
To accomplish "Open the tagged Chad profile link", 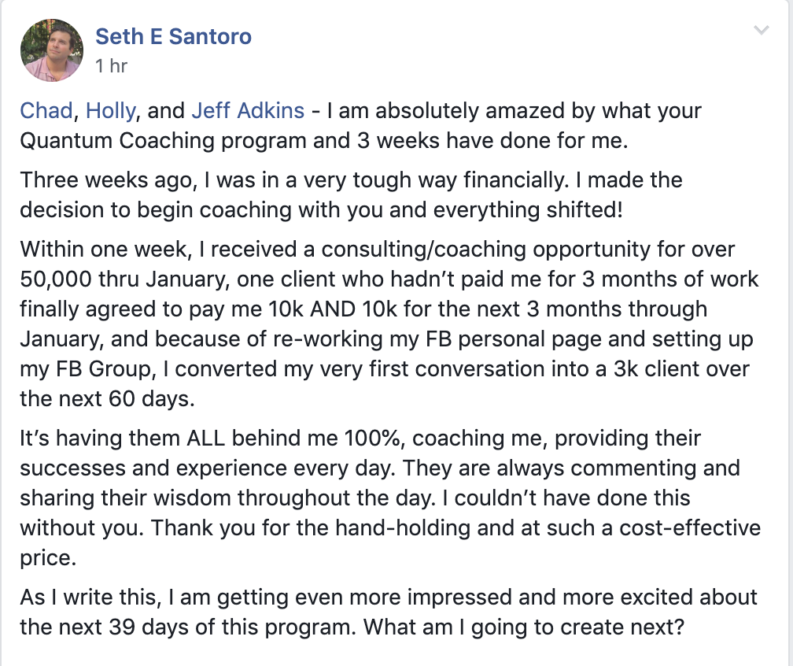I will 46,110.
